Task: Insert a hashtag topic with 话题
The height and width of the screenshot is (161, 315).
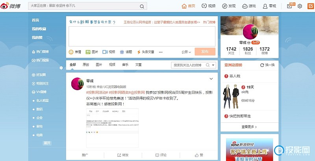Action: click(x=126, y=52)
